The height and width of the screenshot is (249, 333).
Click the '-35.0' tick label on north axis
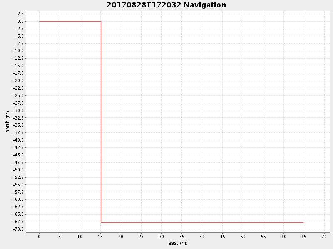[18, 125]
